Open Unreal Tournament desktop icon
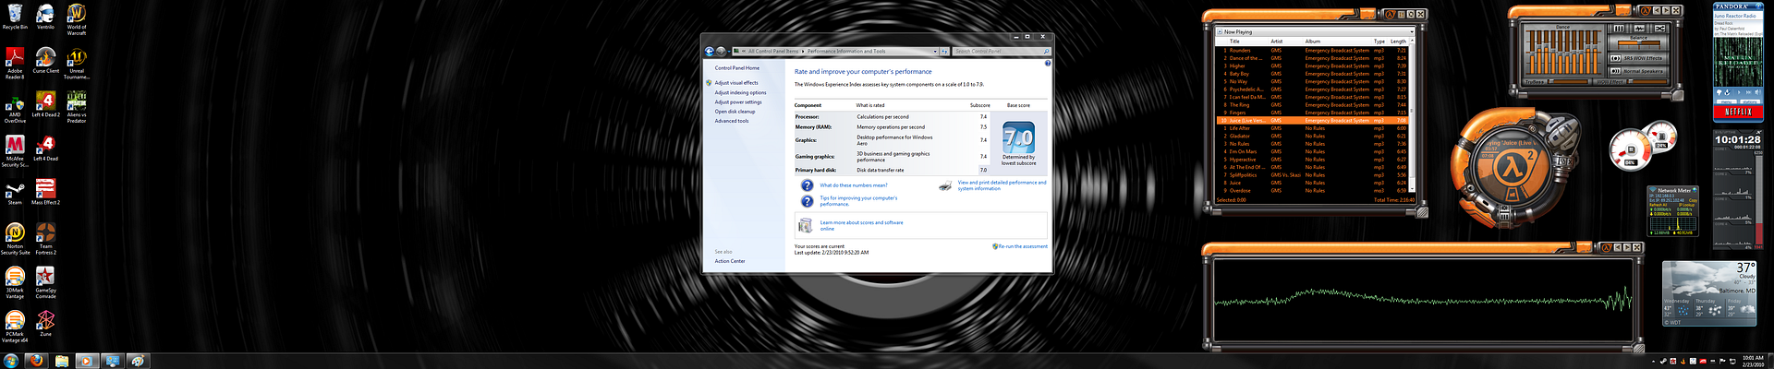Screen dimensions: 1774x369 click(77, 62)
